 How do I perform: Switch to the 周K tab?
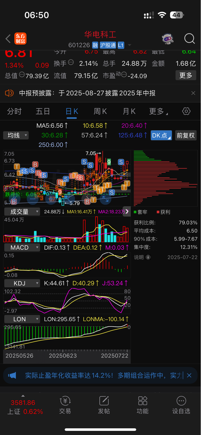pos(100,111)
